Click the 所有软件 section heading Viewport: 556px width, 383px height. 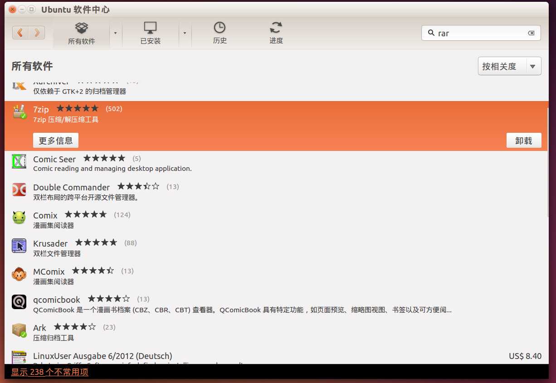pos(32,66)
